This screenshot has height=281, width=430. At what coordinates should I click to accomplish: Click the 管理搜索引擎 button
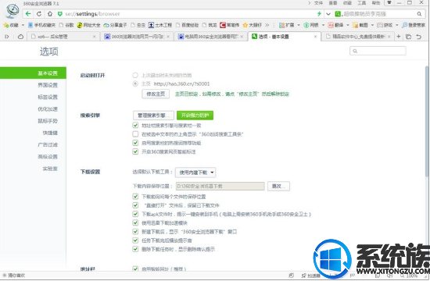153,116
